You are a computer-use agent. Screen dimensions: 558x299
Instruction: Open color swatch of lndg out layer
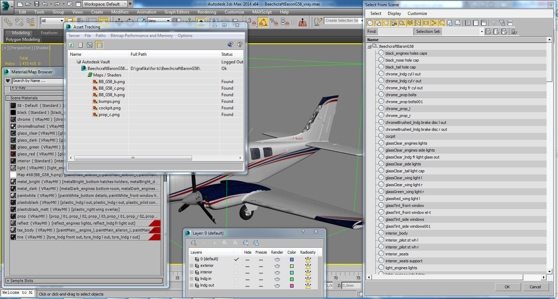(x=291, y=286)
